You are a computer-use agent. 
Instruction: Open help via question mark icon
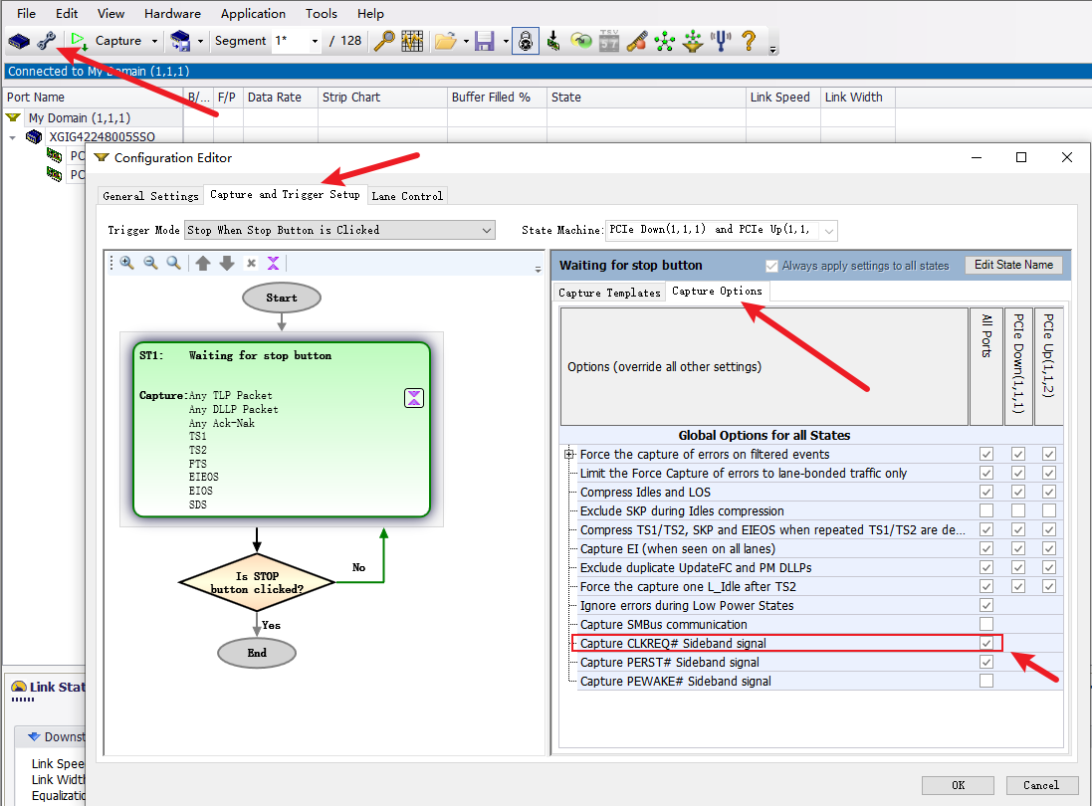click(x=749, y=41)
